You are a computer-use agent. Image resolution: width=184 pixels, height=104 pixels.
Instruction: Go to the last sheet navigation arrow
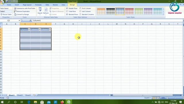click(6, 95)
